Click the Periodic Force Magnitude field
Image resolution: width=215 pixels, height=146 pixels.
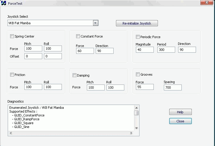[145, 50]
